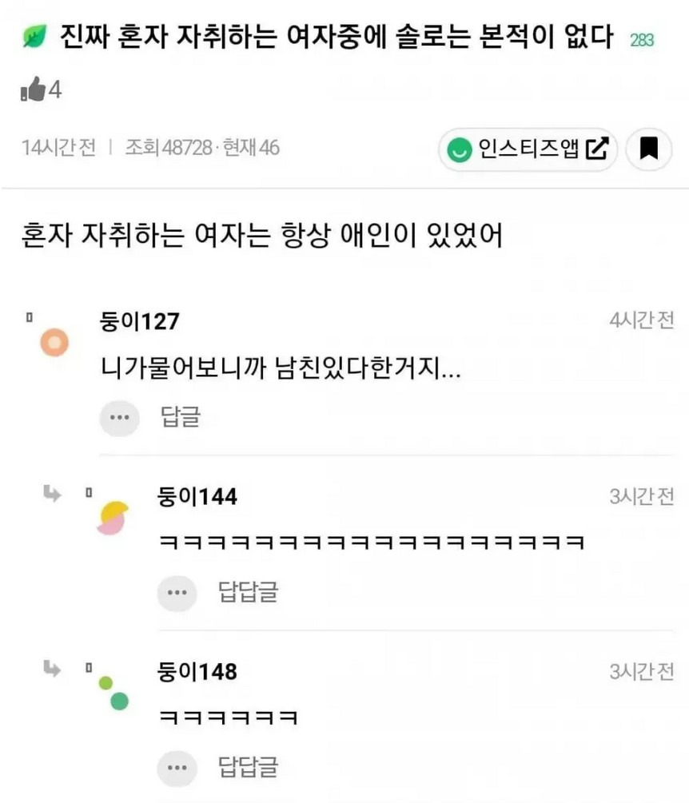Open comment count 283 next to title
689x803 pixels.
pyautogui.click(x=642, y=40)
